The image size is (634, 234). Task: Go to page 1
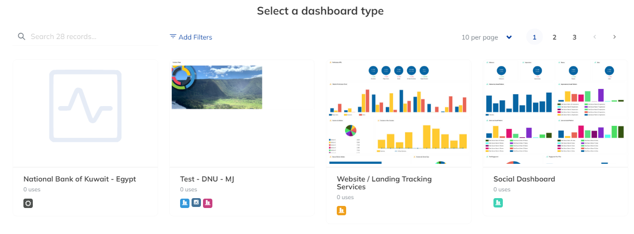tap(535, 37)
